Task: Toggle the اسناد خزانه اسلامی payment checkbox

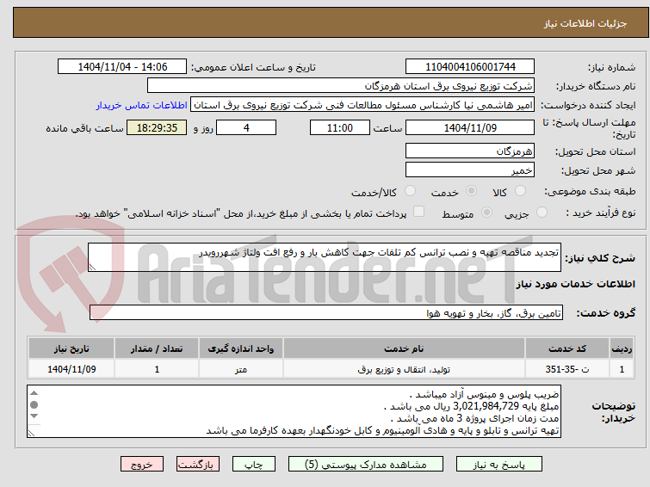Action: tap(419, 212)
